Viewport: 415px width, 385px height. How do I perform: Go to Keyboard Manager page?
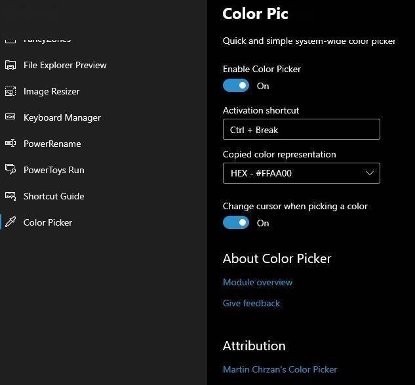pyautogui.click(x=62, y=117)
